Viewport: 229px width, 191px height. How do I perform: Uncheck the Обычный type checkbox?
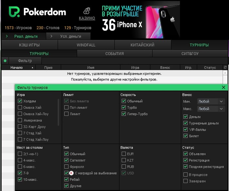click(x=66, y=154)
